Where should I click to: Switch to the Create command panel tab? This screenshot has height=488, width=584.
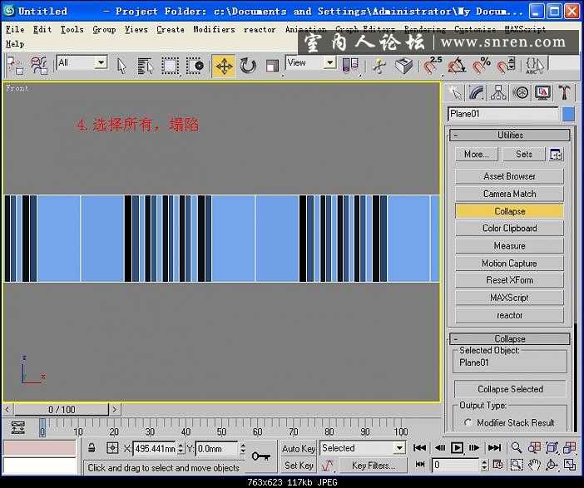tap(455, 92)
